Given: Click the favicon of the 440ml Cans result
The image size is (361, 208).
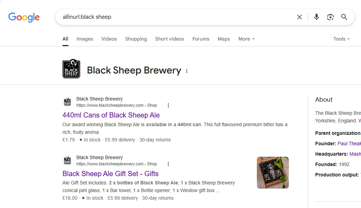Looking at the screenshot, I should 67,102.
